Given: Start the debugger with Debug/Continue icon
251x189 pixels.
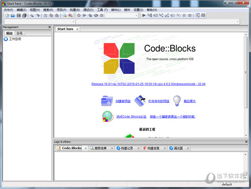Looking at the screenshot, I should click(x=144, y=16).
